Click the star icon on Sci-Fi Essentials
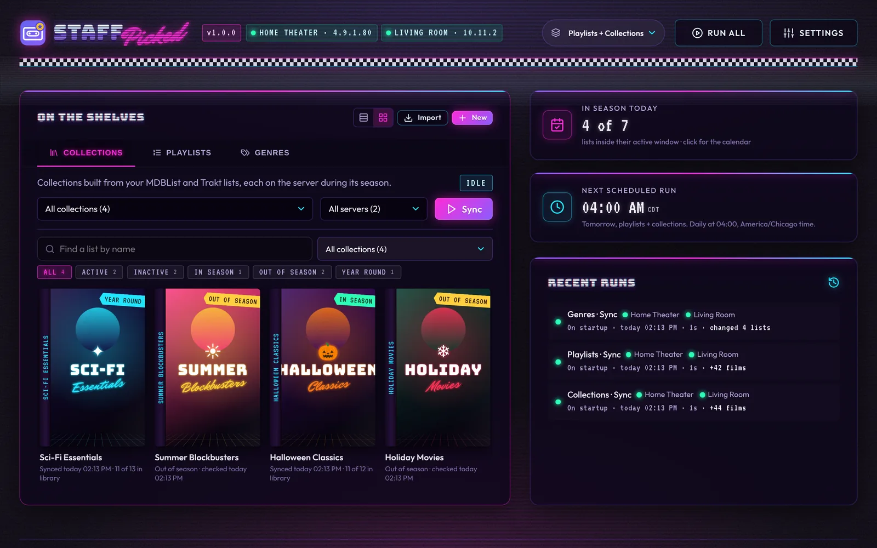Image resolution: width=877 pixels, height=548 pixels. pos(98,351)
